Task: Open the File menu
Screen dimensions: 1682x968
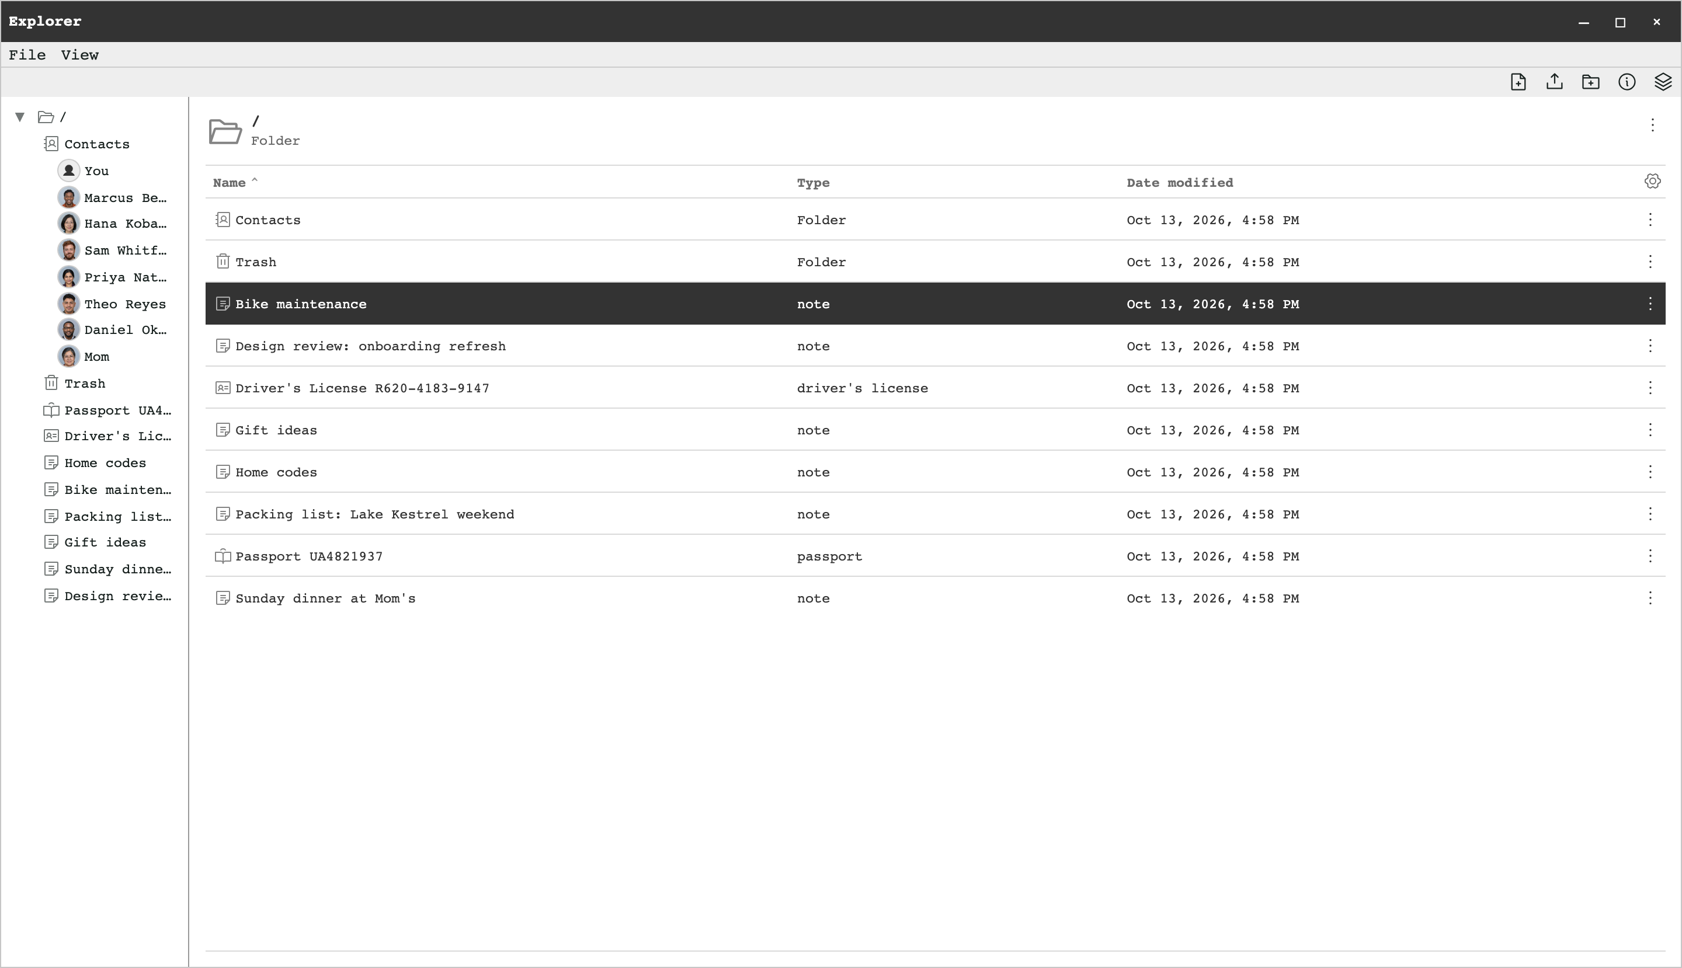Action: 27,55
